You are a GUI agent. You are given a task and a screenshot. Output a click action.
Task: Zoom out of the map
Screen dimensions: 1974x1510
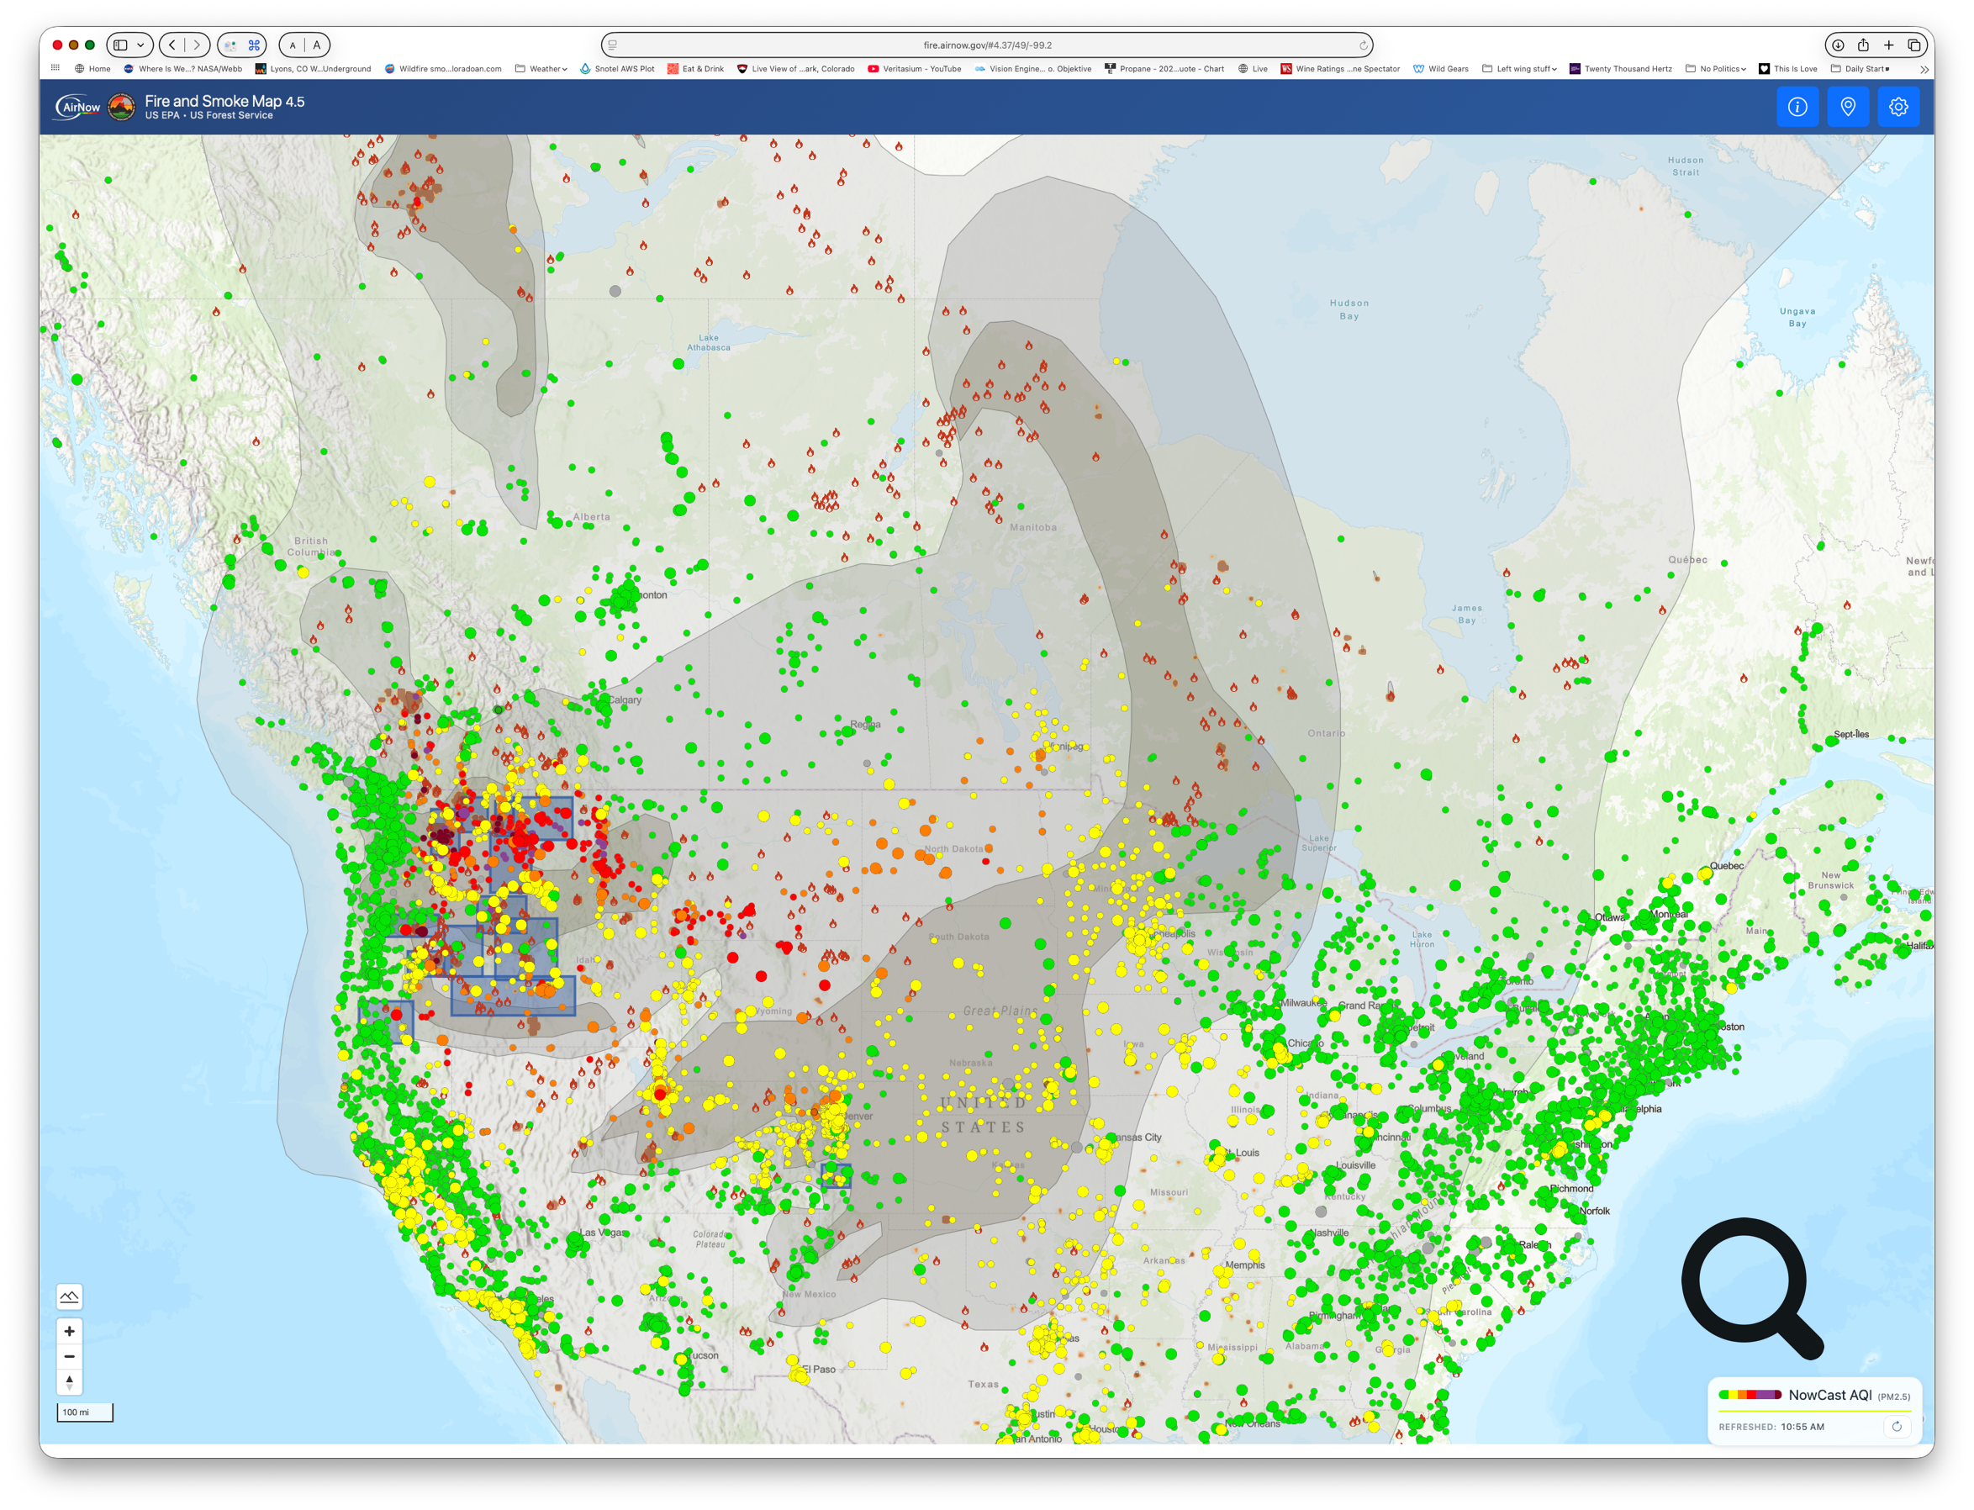coord(69,1356)
